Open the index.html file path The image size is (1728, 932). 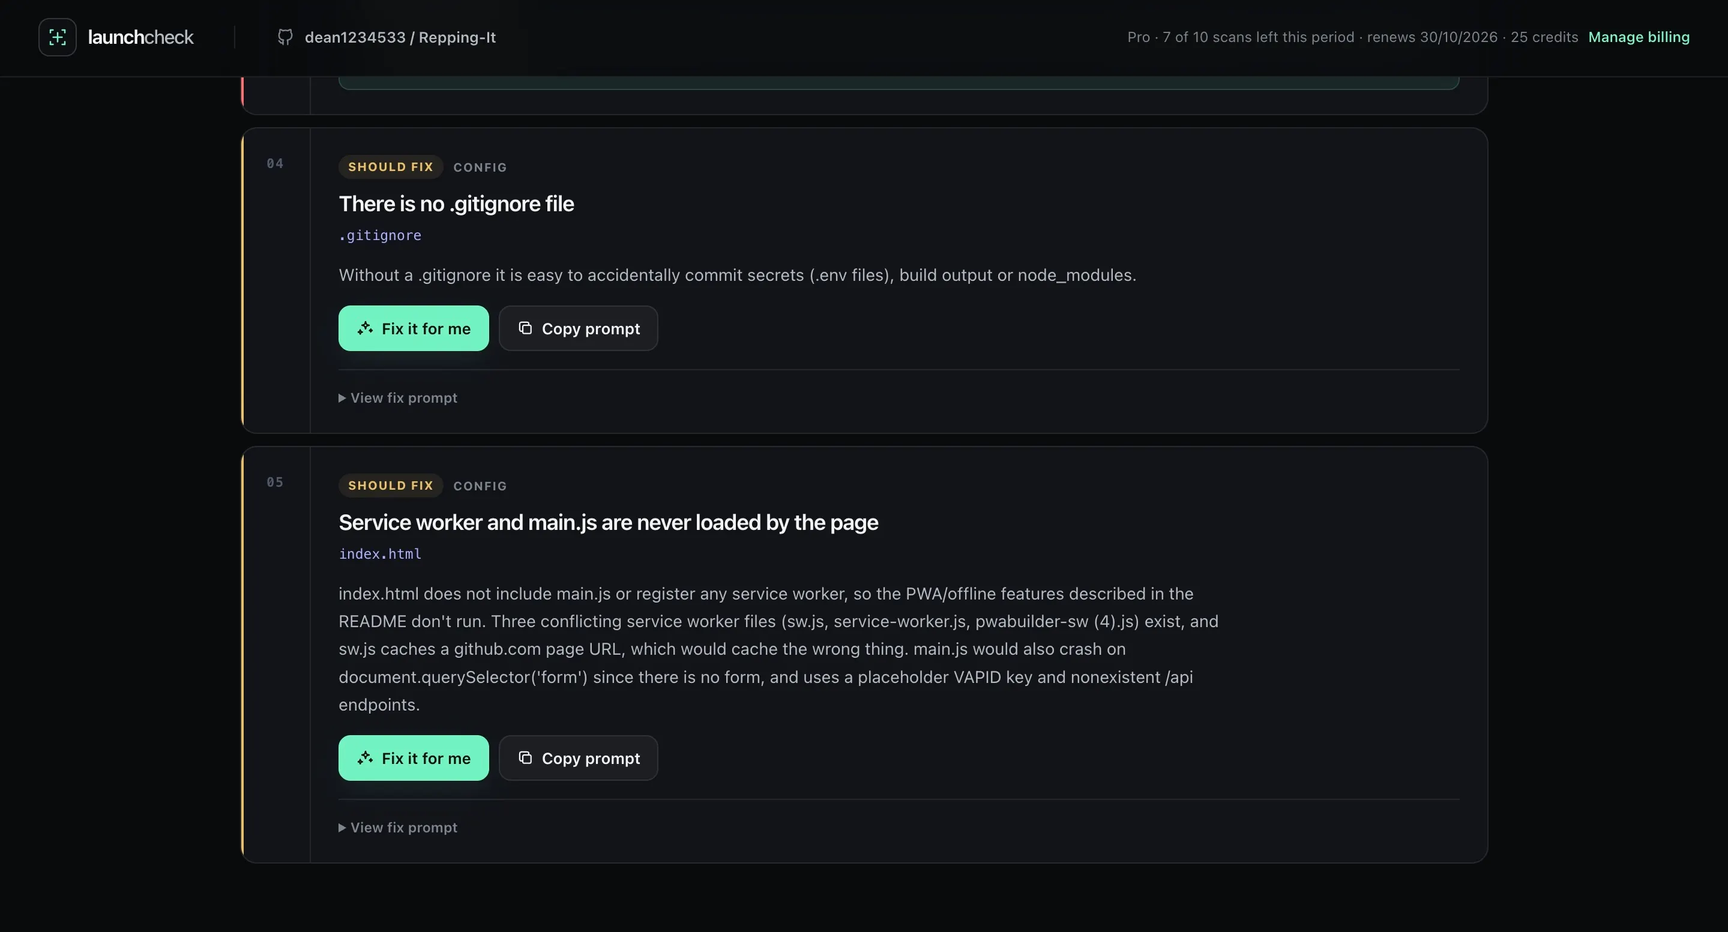point(381,554)
